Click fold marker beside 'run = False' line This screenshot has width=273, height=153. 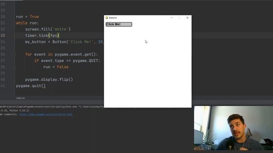[15, 67]
